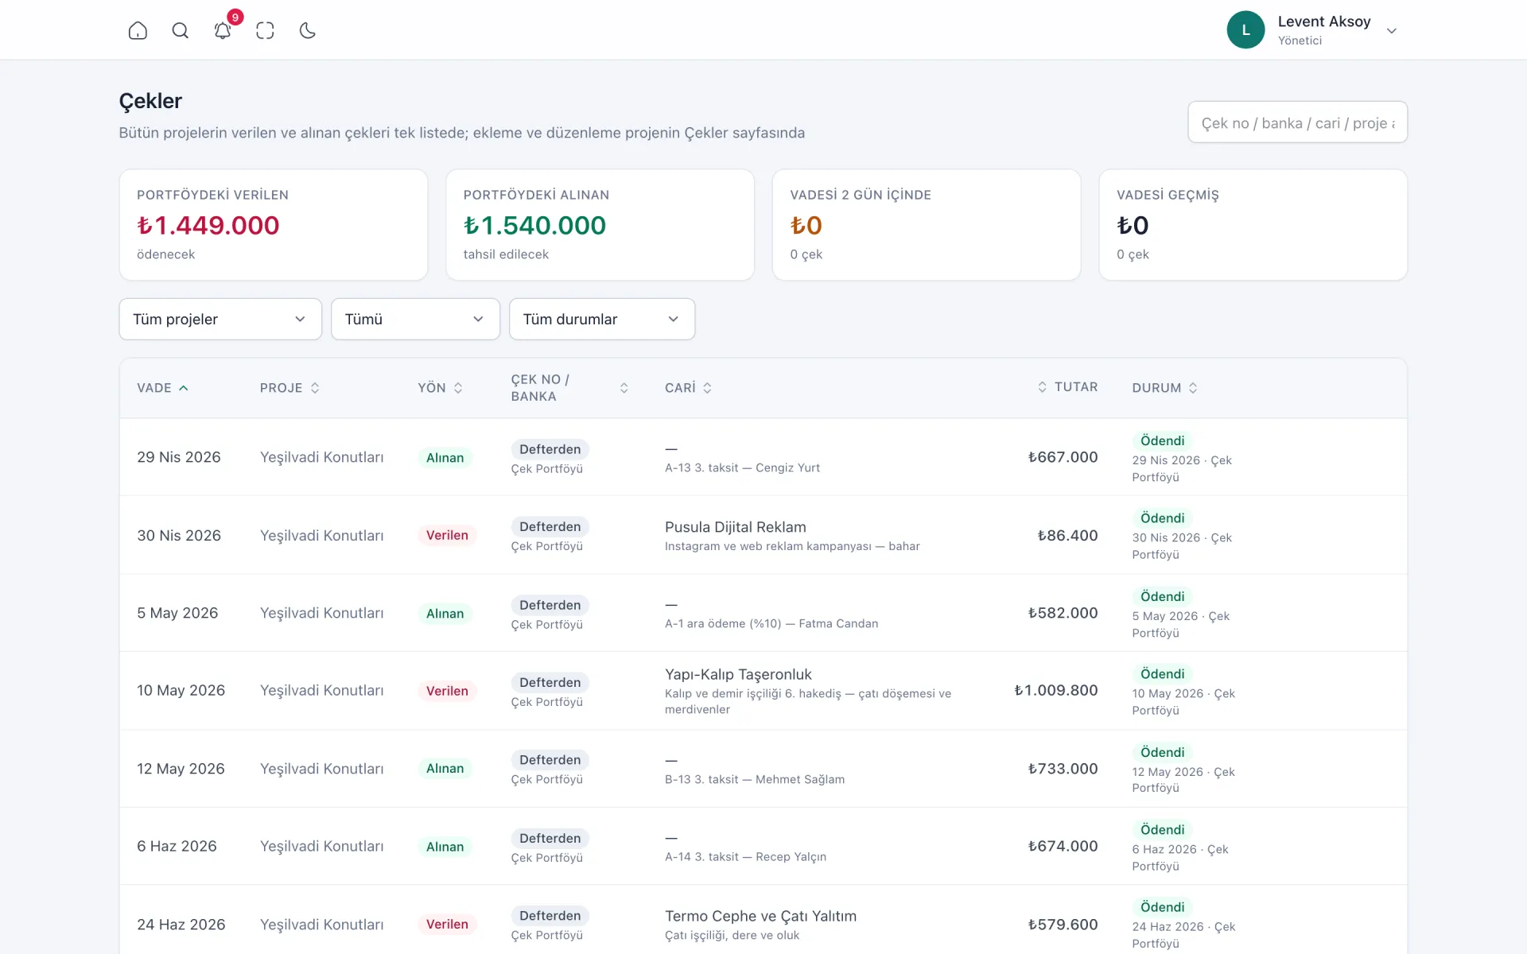The width and height of the screenshot is (1527, 954).
Task: Click the Yapı-Kalıp Taşeronluk name
Action: pos(738,674)
